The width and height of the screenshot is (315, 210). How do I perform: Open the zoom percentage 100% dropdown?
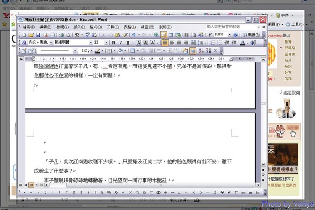[x=230, y=35]
